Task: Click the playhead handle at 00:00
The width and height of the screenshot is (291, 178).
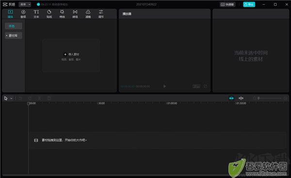Action: (29, 104)
